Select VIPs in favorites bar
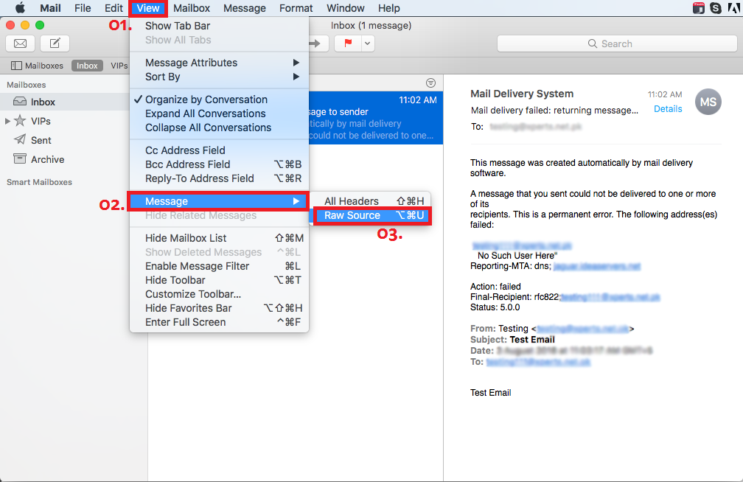The height and width of the screenshot is (482, 743). coord(119,66)
